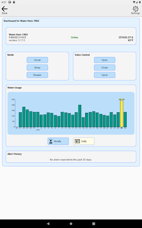Click the 65°F temperature reading
The image size is (142, 228).
click(130, 40)
